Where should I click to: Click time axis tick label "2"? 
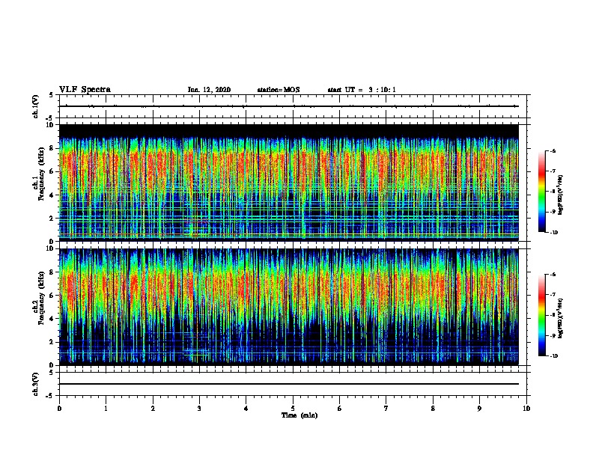[x=153, y=409]
